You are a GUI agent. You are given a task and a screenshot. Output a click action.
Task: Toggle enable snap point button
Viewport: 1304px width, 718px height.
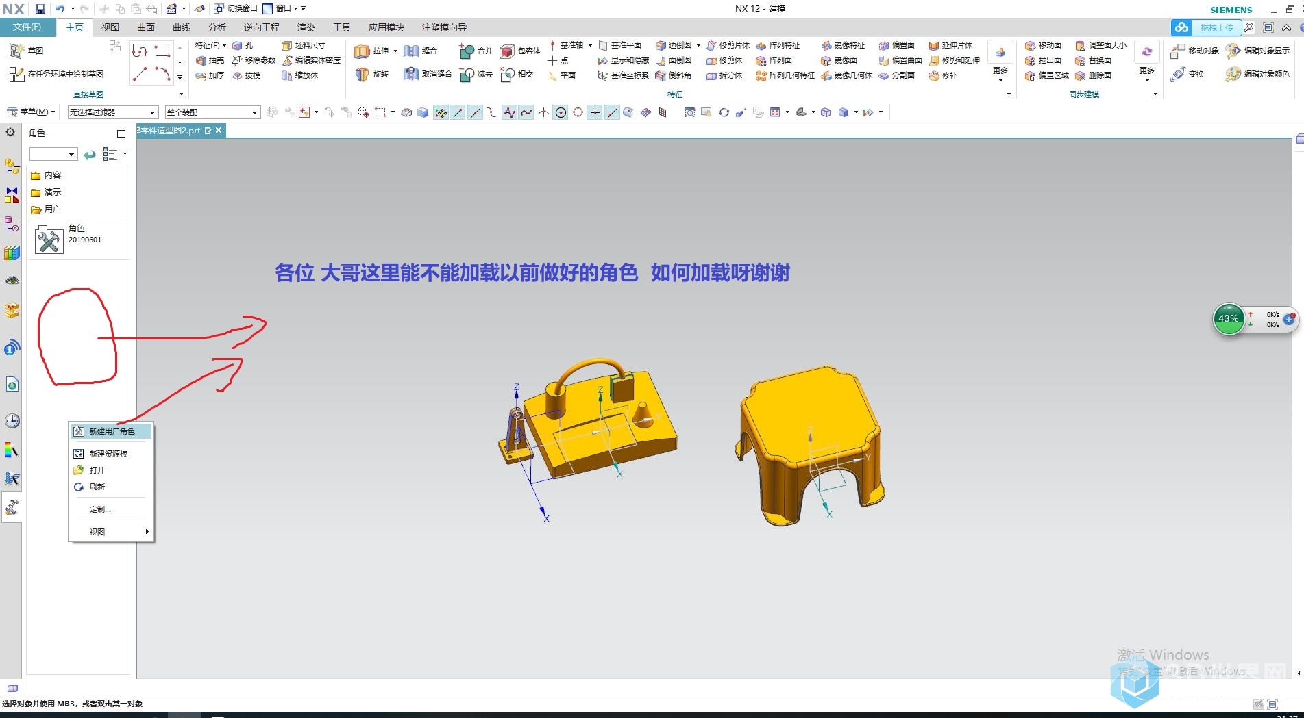[x=441, y=112]
